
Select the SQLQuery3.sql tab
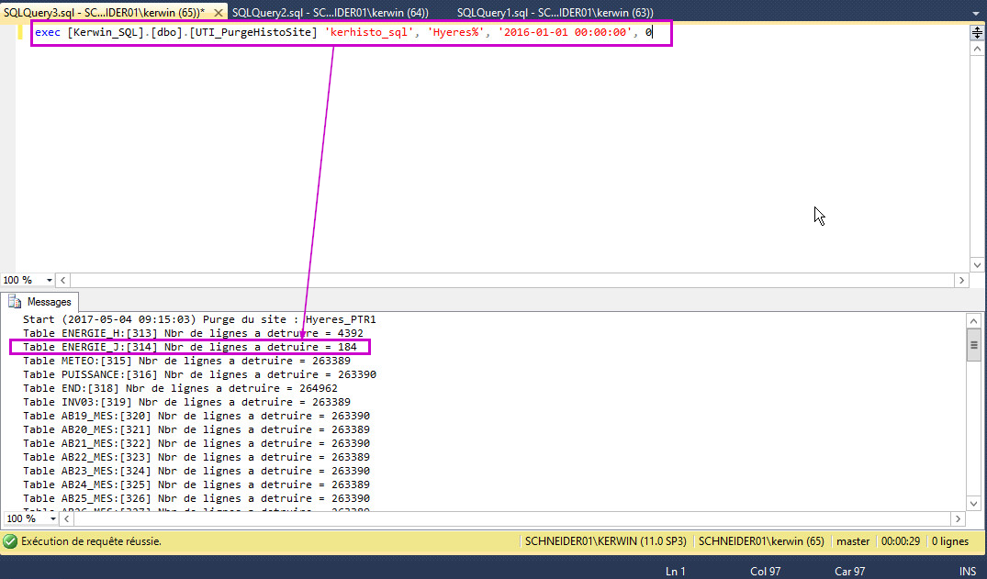tap(103, 12)
